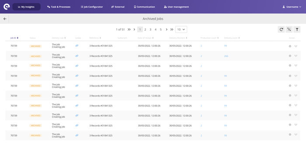Sort the table by Job ID
Image resolution: width=306 pixels, height=158 pixels.
coord(14,38)
